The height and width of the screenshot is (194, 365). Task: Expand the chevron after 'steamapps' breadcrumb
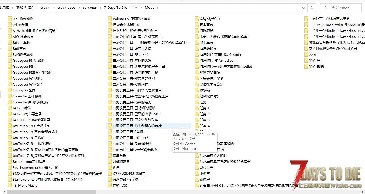tap(79, 8)
